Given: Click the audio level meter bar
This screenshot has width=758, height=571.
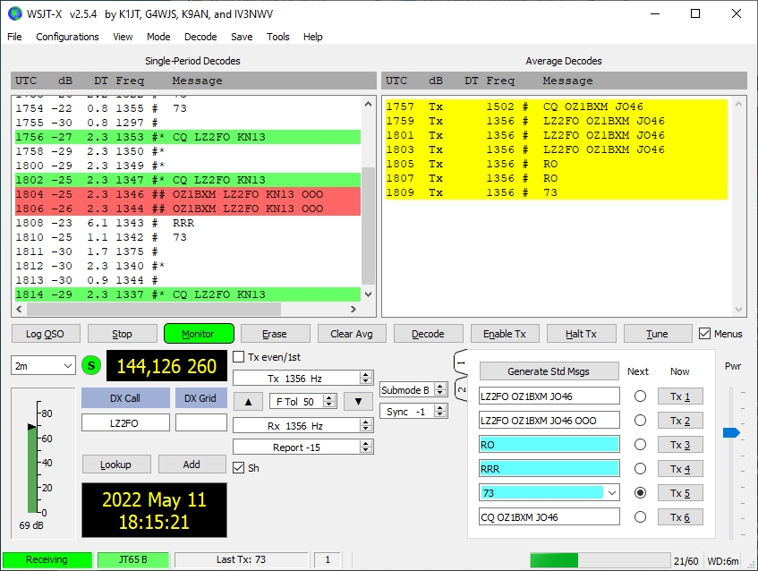Looking at the screenshot, I should 33,468.
